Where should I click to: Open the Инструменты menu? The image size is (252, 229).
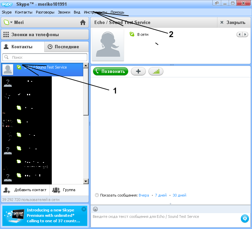tap(95, 12)
